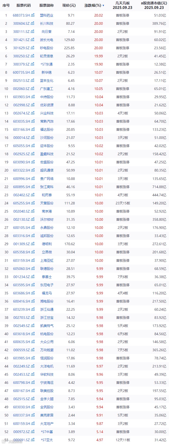Open chart icon beside 600416.SH
Screen dimensions: 169x445
pyautogui.click(x=32, y=301)
